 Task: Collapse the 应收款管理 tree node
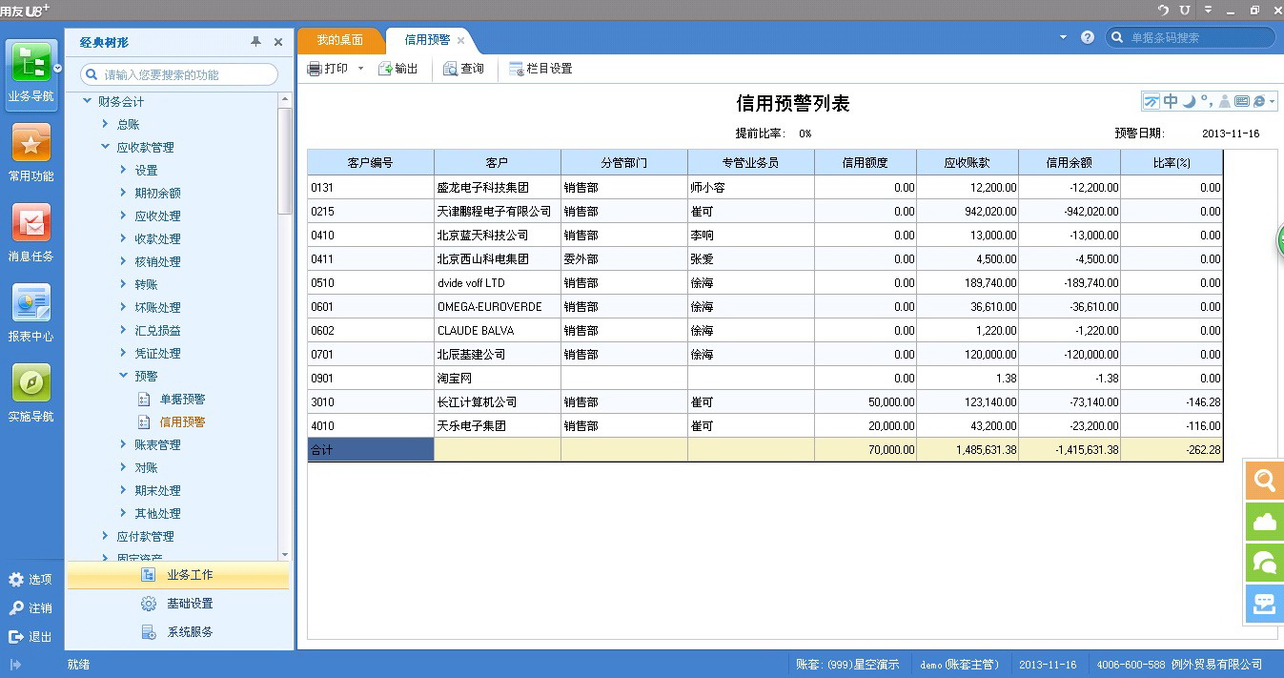point(105,147)
